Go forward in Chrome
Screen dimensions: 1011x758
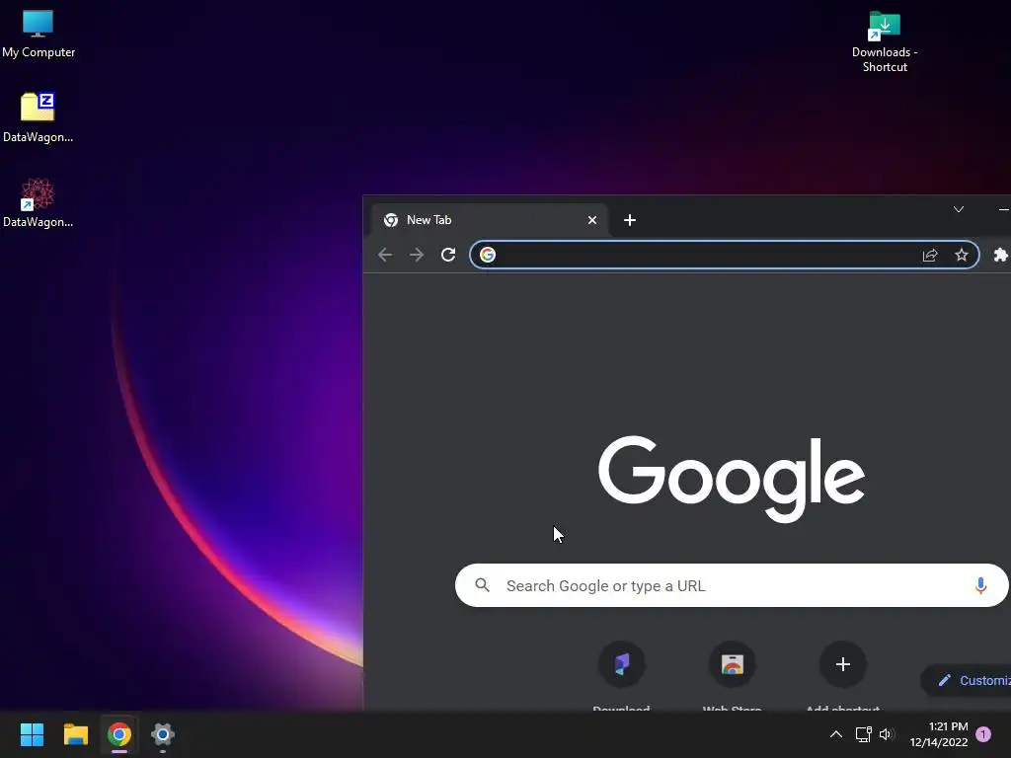coord(417,255)
